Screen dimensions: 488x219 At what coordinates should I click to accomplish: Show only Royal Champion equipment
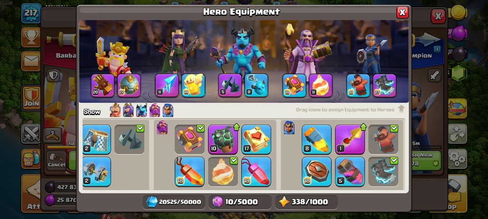point(168,110)
